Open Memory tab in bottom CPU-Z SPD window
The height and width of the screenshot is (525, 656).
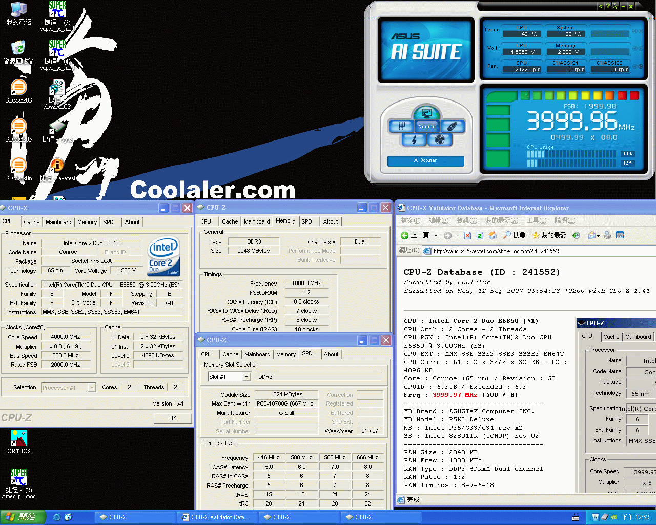[286, 354]
